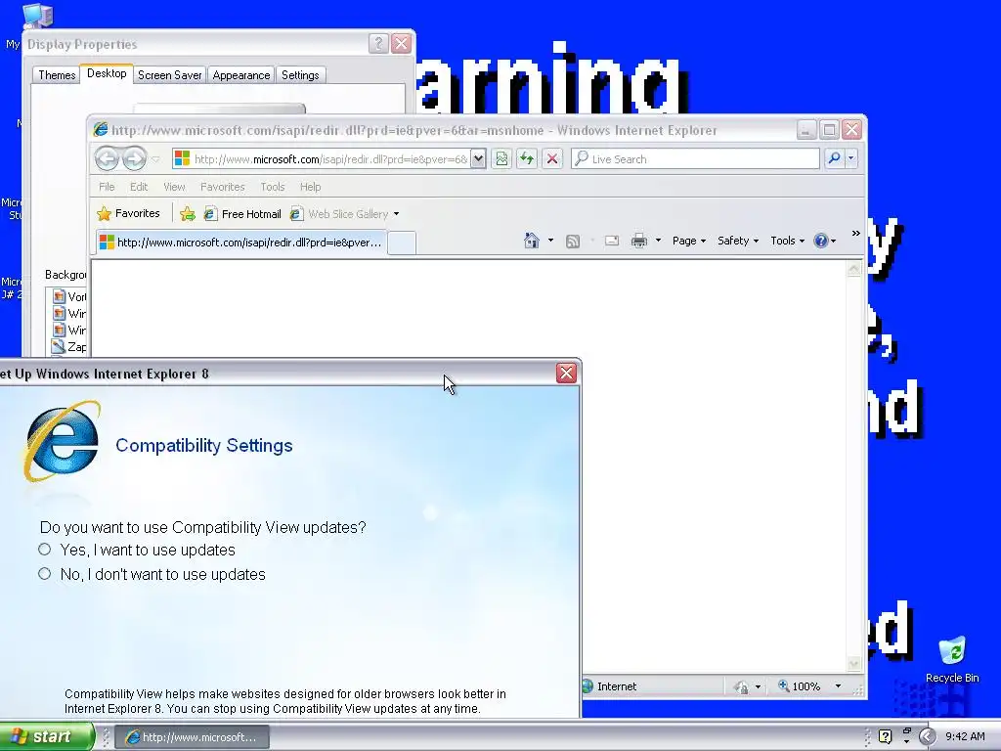Viewport: 1001px width, 751px height.
Task: Click inside the Live Search box
Action: coord(696,159)
